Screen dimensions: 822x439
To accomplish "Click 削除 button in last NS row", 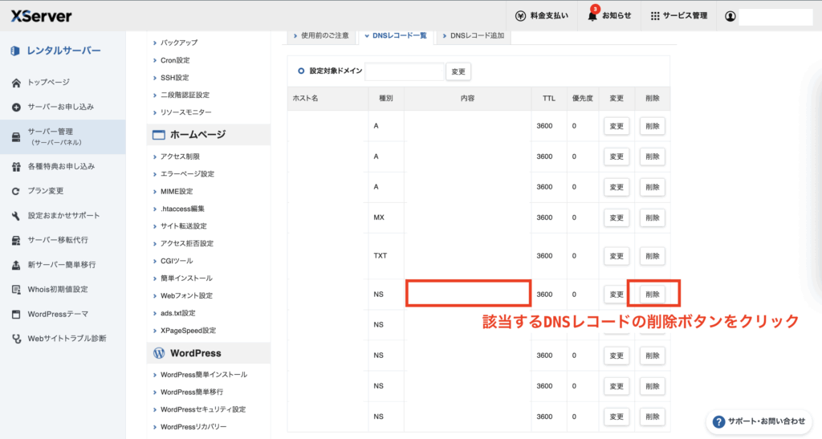I will pyautogui.click(x=652, y=417).
